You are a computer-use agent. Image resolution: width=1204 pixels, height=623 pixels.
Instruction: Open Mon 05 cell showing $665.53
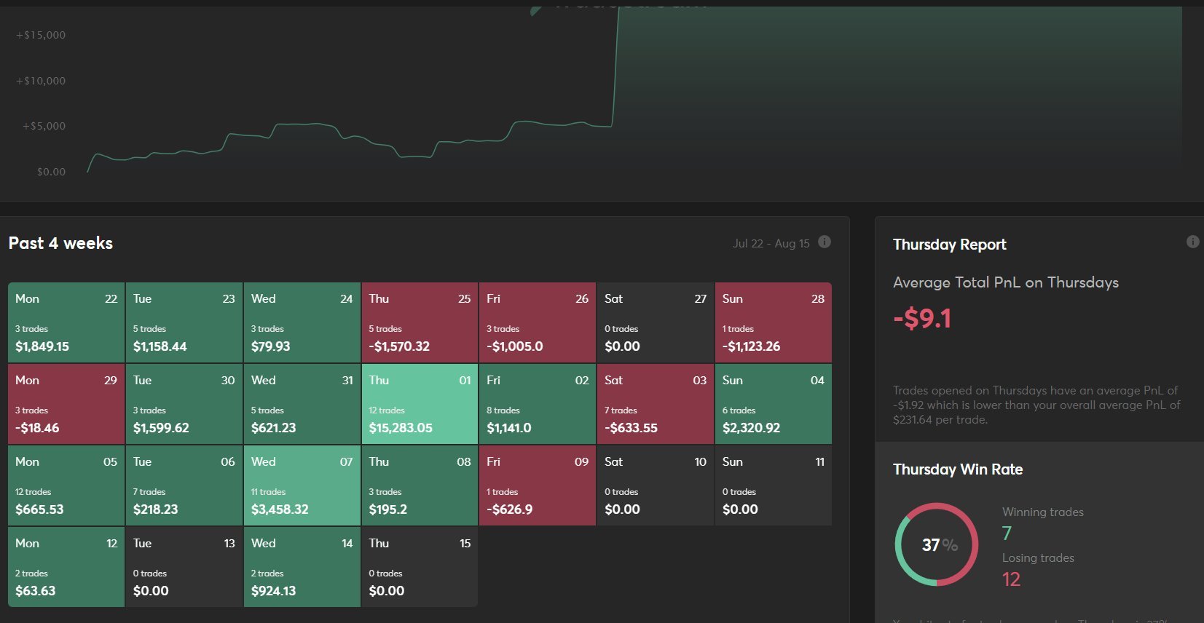66,485
